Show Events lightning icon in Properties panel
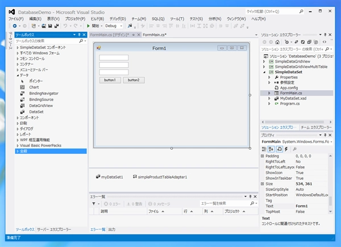 tap(286, 149)
